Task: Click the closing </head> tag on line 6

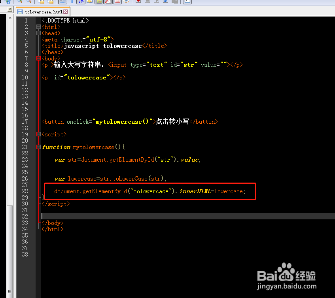Action: [x=53, y=52]
